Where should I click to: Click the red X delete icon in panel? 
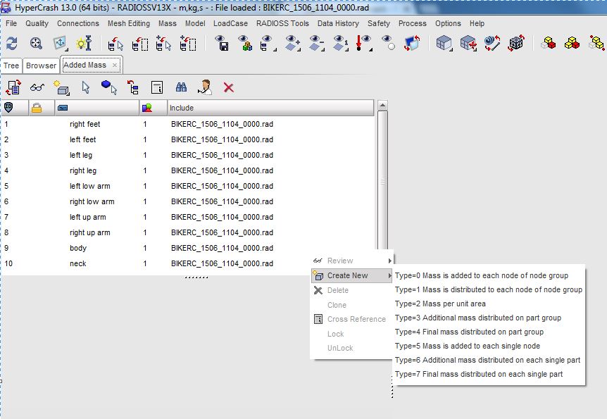[x=228, y=88]
